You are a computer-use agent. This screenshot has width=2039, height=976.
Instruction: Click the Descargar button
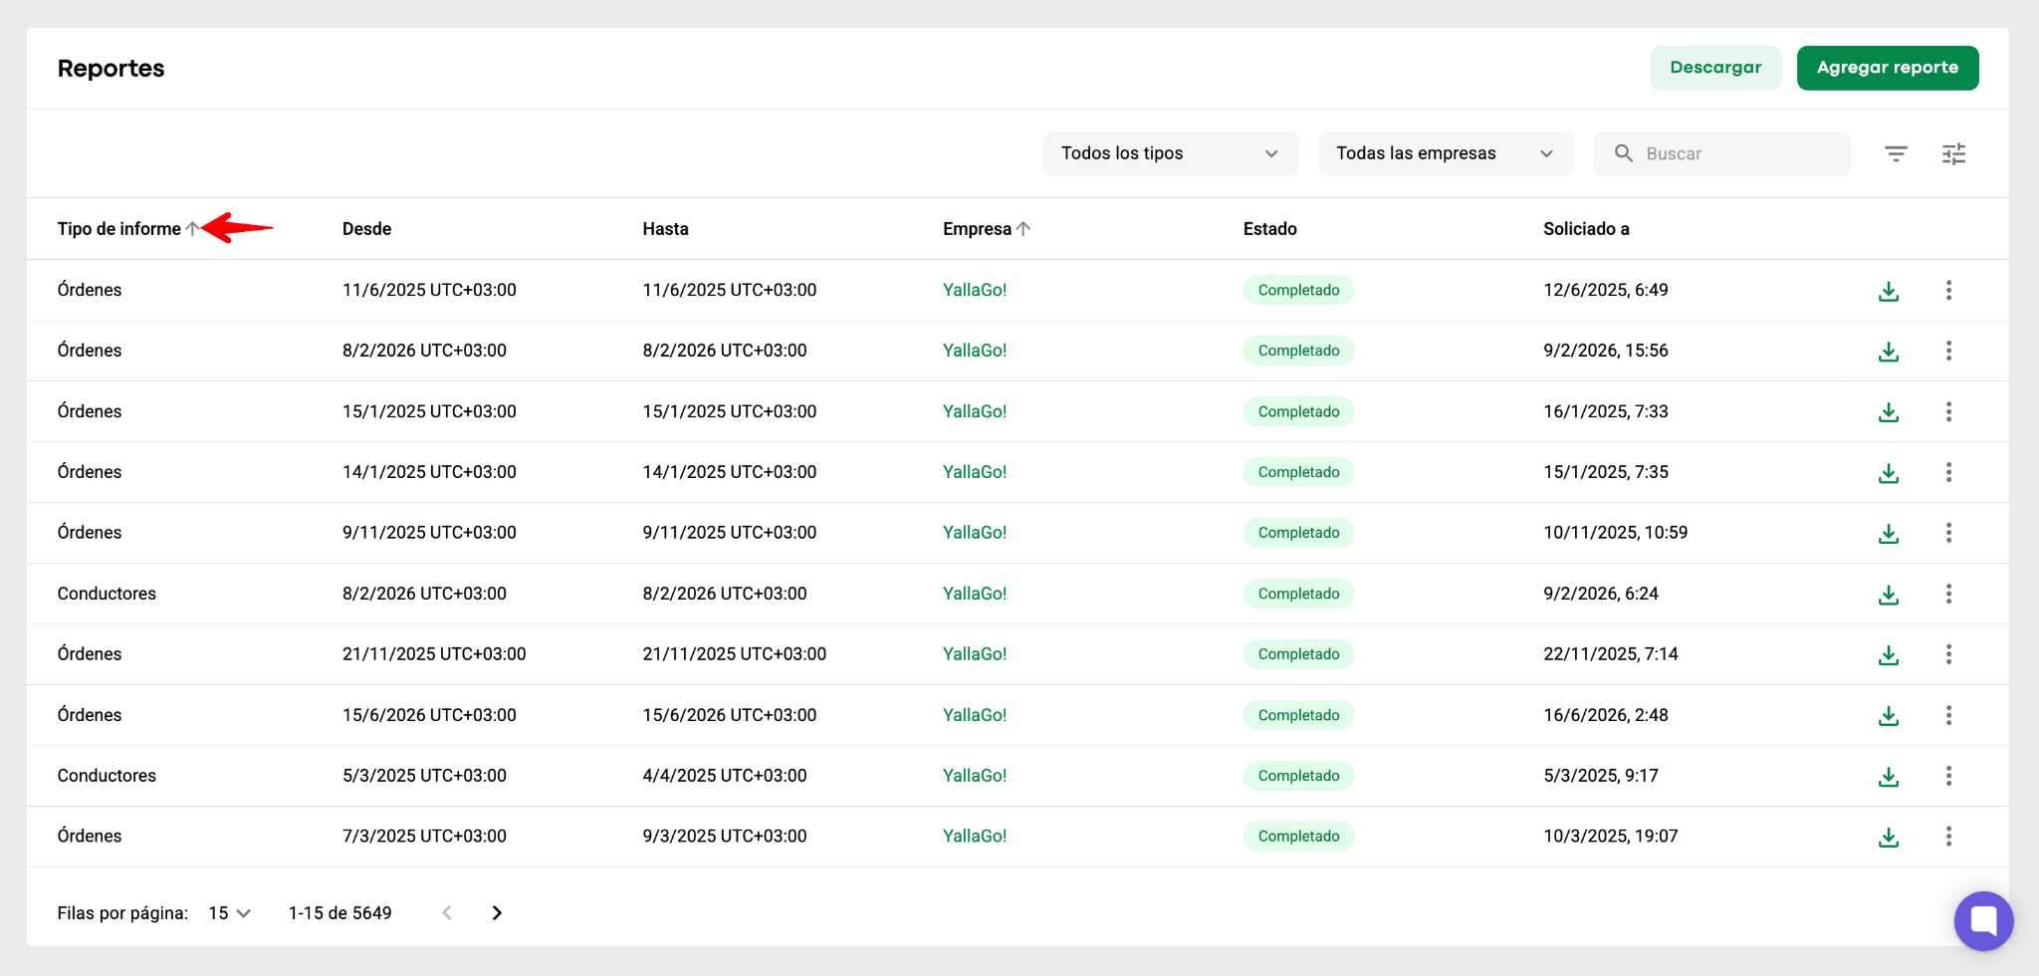[x=1715, y=68]
